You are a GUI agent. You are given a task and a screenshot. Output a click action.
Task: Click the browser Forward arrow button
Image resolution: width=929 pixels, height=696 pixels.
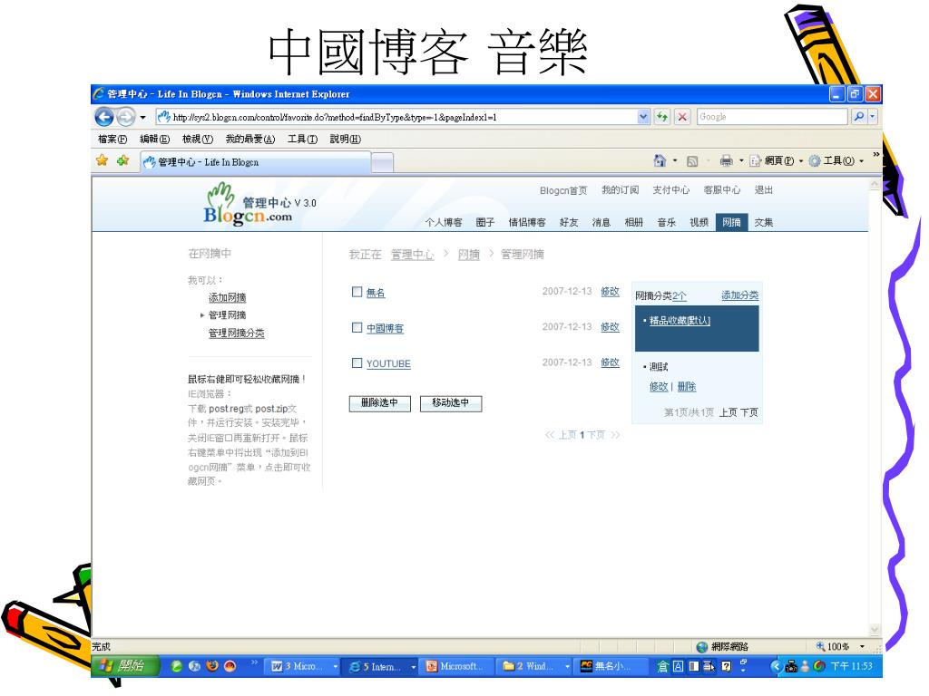[x=125, y=117]
